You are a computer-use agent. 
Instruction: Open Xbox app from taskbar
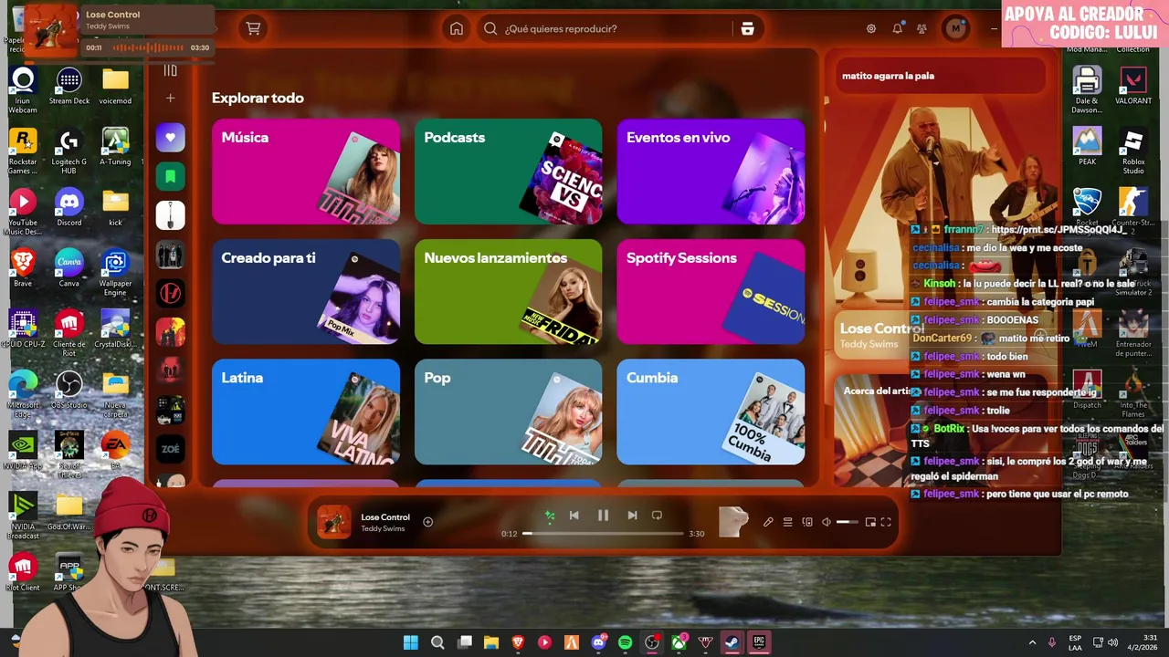click(679, 642)
